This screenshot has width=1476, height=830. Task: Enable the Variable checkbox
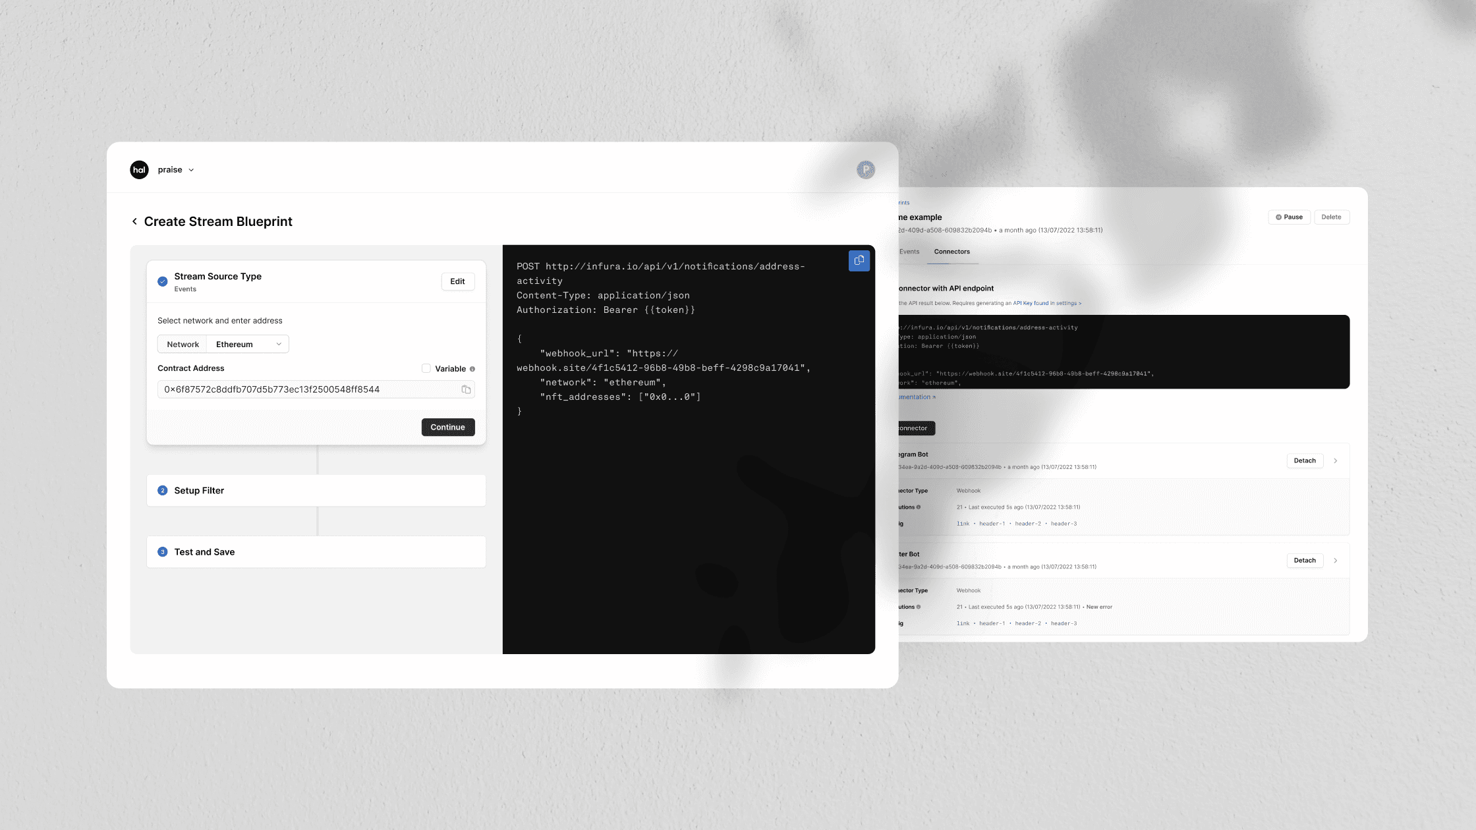coord(426,368)
